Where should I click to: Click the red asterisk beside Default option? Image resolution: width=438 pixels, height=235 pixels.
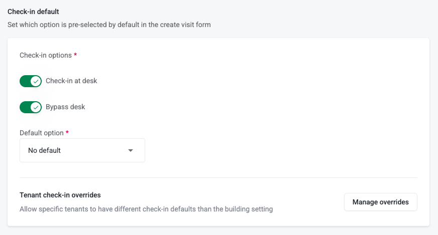[x=67, y=133]
